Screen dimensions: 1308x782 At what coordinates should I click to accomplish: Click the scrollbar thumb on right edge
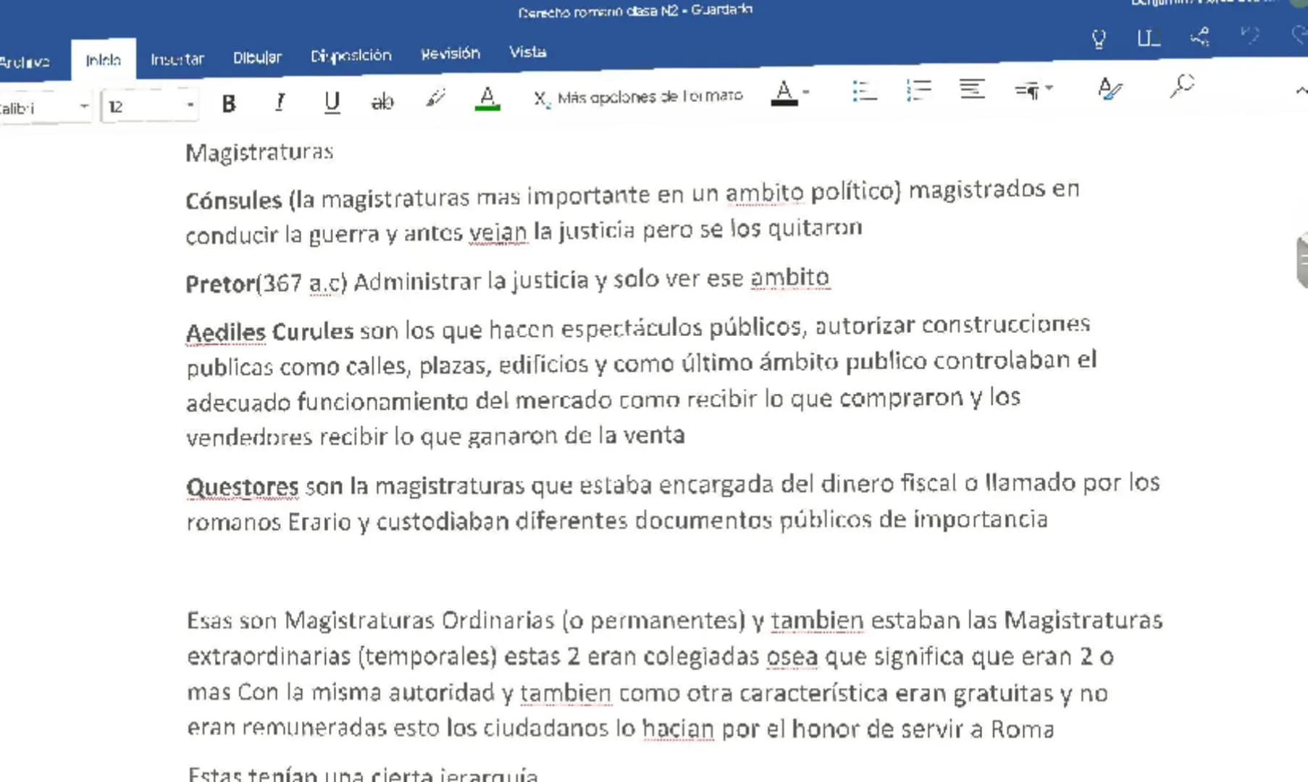click(1301, 261)
